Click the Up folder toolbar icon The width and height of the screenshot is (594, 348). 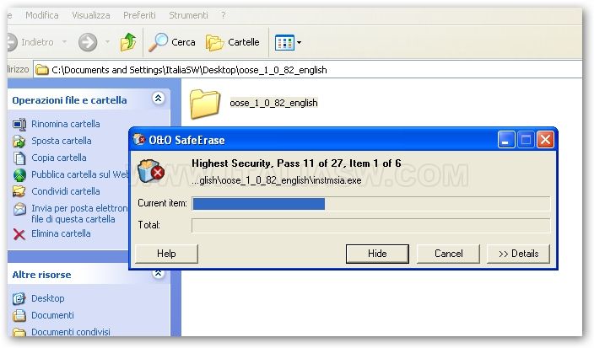[128, 42]
